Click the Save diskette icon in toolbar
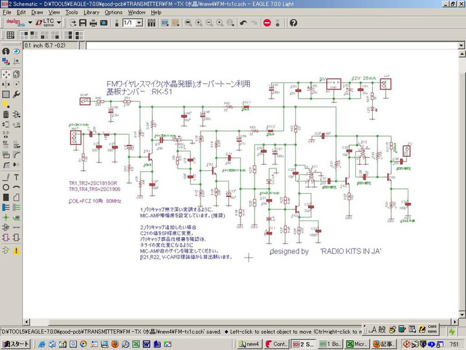This screenshot has width=466, height=350. pyautogui.click(x=83, y=23)
